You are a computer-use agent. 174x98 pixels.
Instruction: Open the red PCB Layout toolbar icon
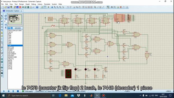pos(20,7)
